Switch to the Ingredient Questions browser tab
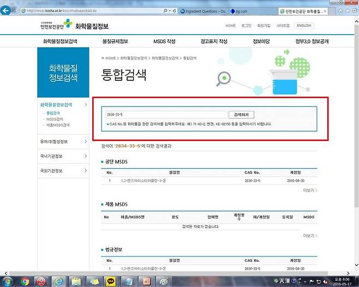The height and width of the screenshot is (287, 359). (206, 11)
